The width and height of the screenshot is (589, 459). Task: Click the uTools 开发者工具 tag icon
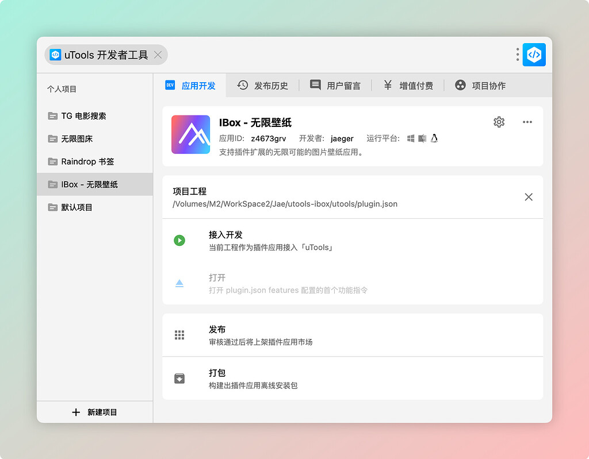click(x=55, y=55)
